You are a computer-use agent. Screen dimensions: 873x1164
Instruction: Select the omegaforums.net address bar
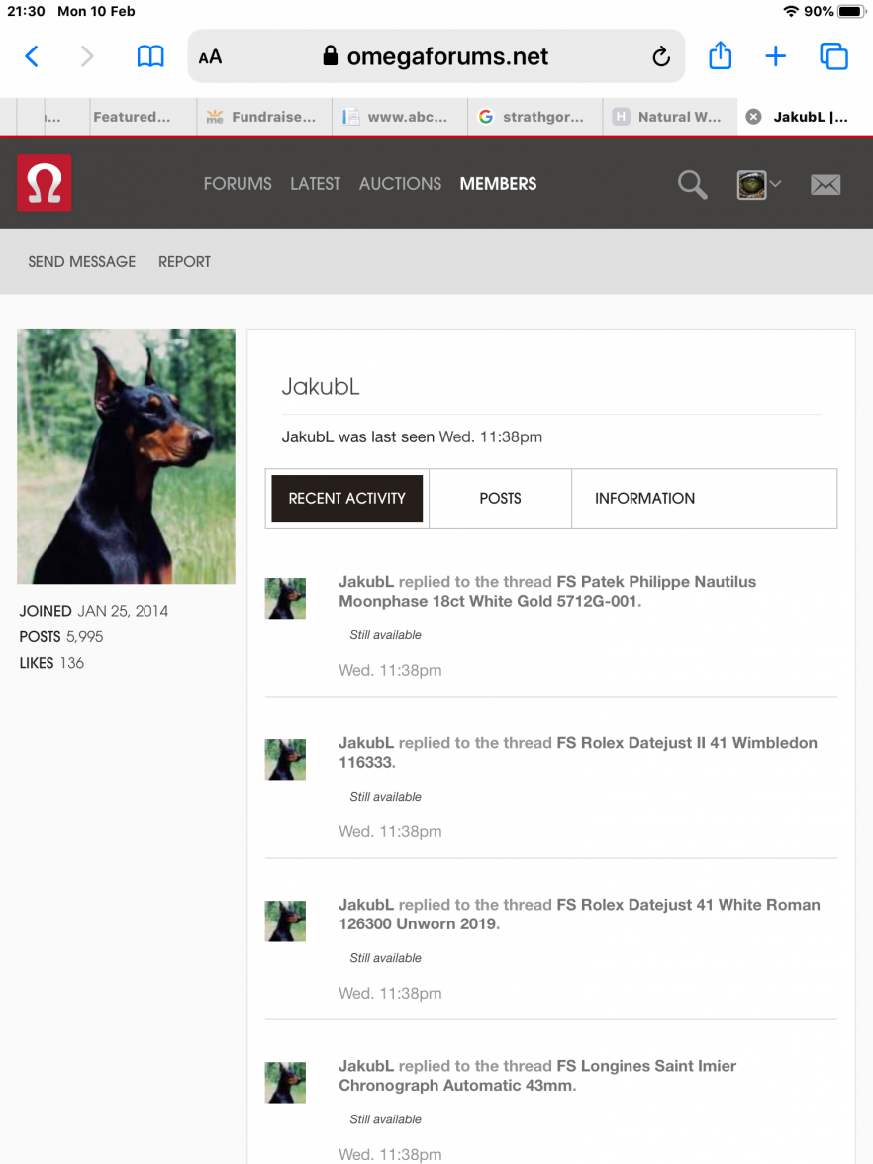click(436, 56)
